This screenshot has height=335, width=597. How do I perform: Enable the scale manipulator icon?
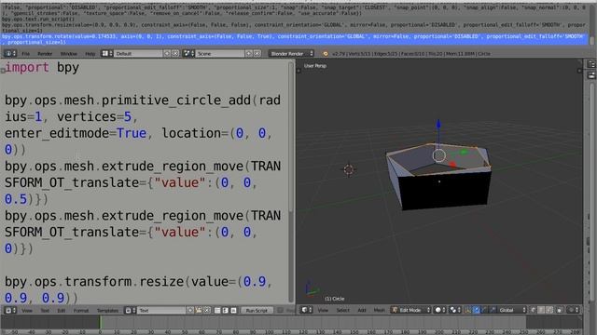pos(493,310)
